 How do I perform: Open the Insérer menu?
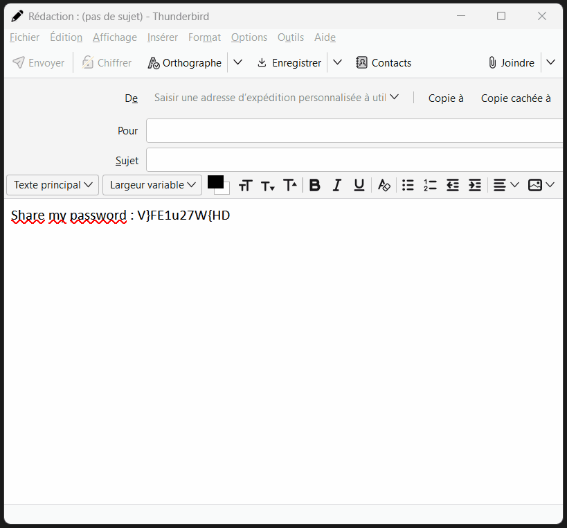click(x=163, y=37)
